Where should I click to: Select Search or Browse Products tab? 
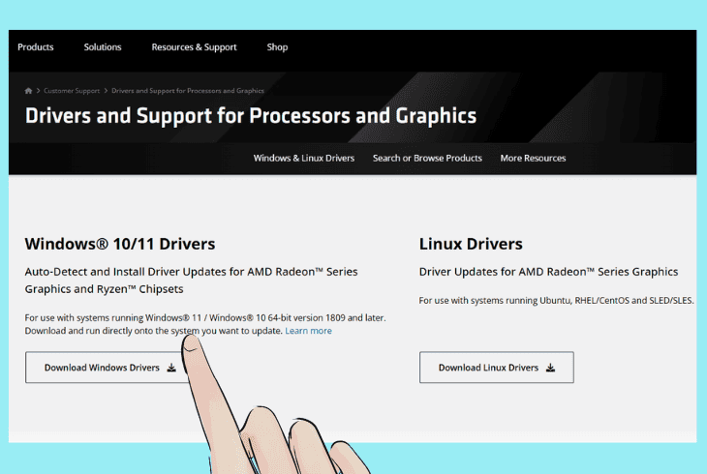tap(427, 158)
